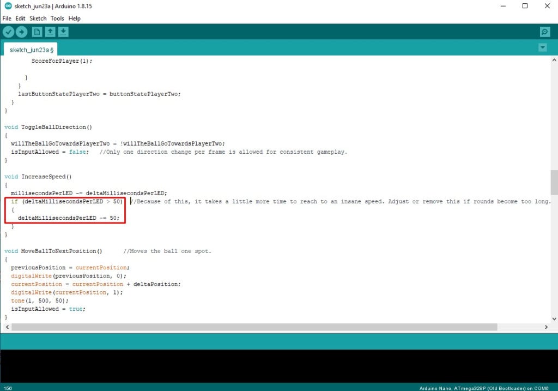Click the Upload arrow button
This screenshot has height=391, width=558.
pos(22,32)
